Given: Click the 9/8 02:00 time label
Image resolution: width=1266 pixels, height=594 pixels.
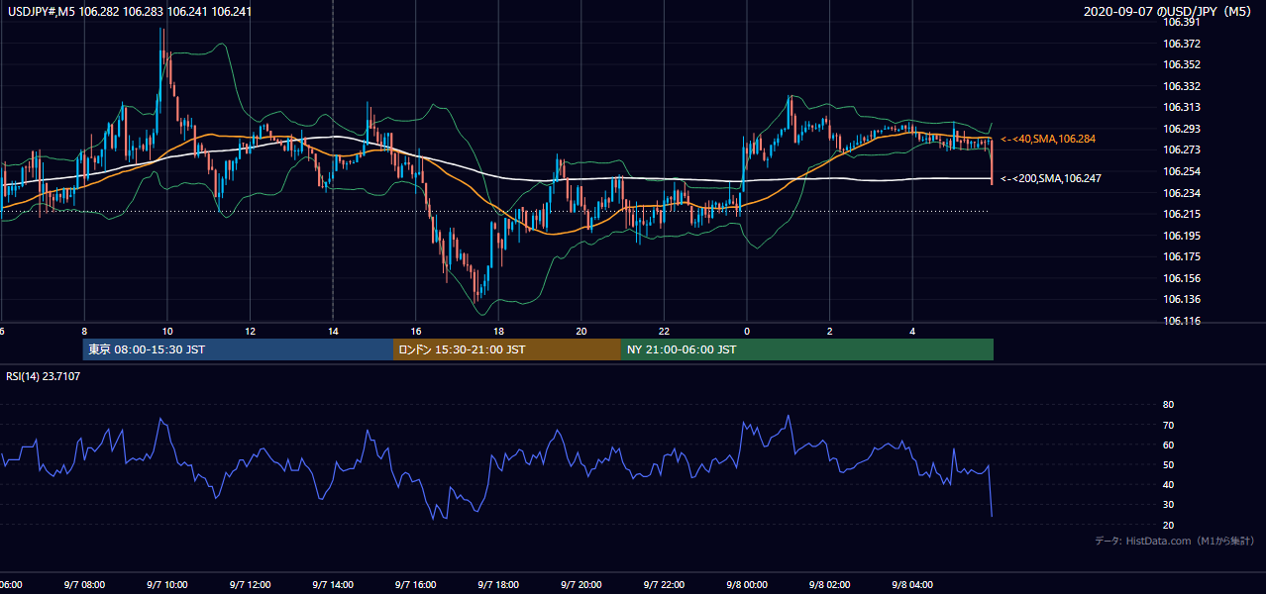Looking at the screenshot, I should point(829,585).
